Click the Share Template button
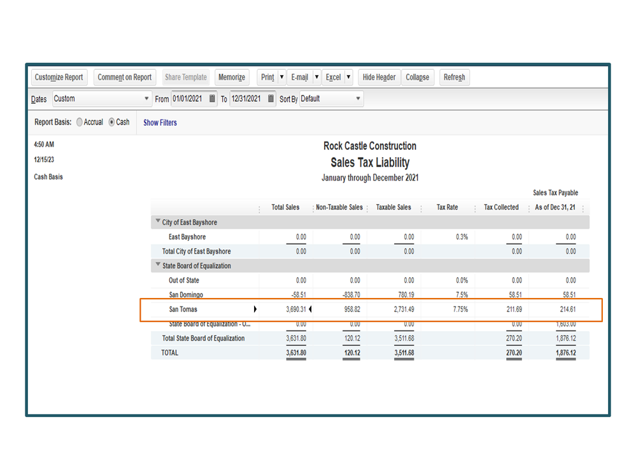636x476 pixels. 186,78
